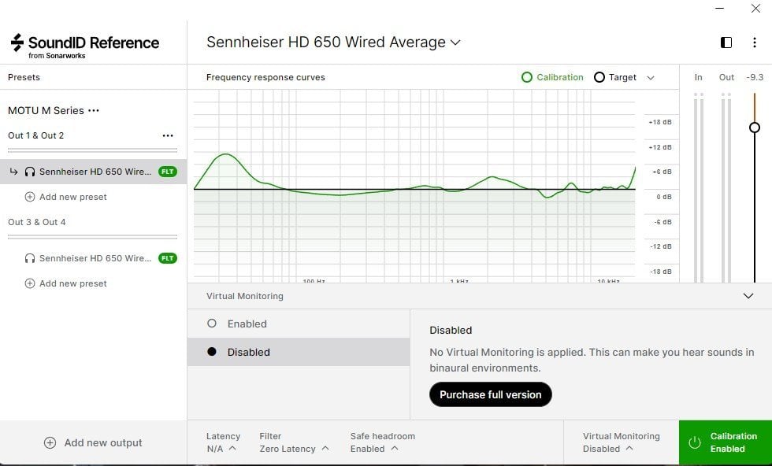Open MOTU M Series device options dots
This screenshot has width=772, height=466.
point(94,111)
